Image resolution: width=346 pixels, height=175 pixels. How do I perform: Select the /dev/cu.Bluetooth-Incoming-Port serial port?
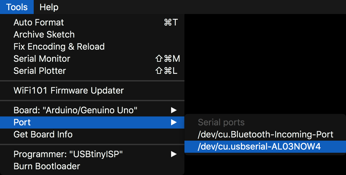265,134
